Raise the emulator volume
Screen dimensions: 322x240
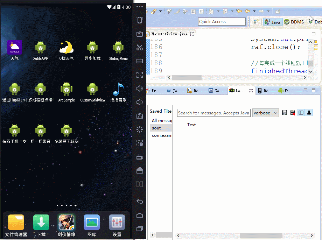click(x=140, y=89)
